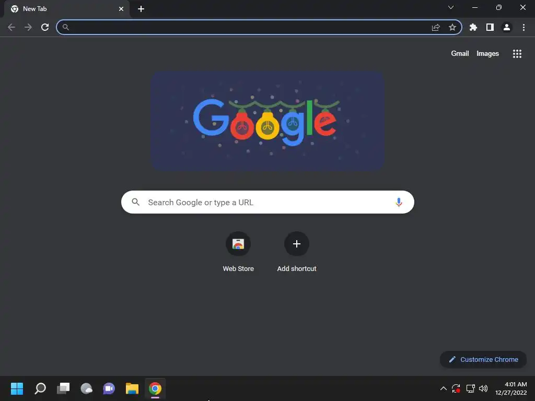The height and width of the screenshot is (401, 535).
Task: Open the Chrome profile avatar menu
Action: 507,27
